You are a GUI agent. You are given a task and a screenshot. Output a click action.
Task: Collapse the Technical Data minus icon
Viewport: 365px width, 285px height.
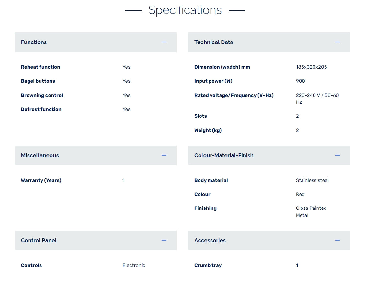coord(337,42)
